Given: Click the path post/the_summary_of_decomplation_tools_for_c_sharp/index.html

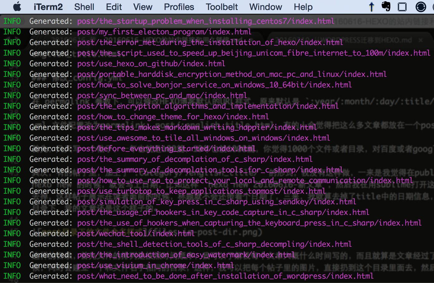Looking at the screenshot, I should coord(210,170).
